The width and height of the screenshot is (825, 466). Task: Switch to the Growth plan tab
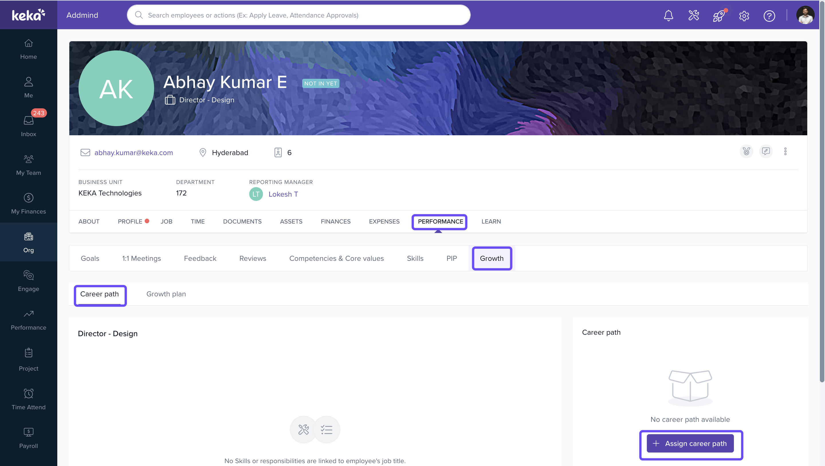pyautogui.click(x=166, y=293)
